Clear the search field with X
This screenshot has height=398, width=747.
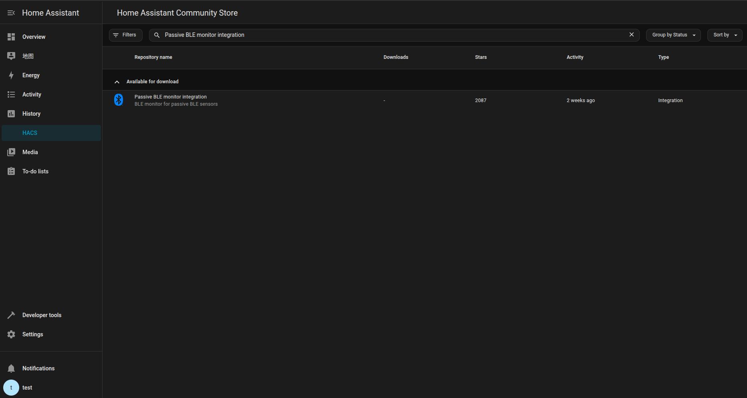(631, 35)
